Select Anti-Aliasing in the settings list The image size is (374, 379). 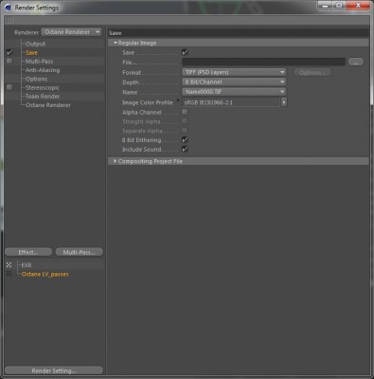43,70
